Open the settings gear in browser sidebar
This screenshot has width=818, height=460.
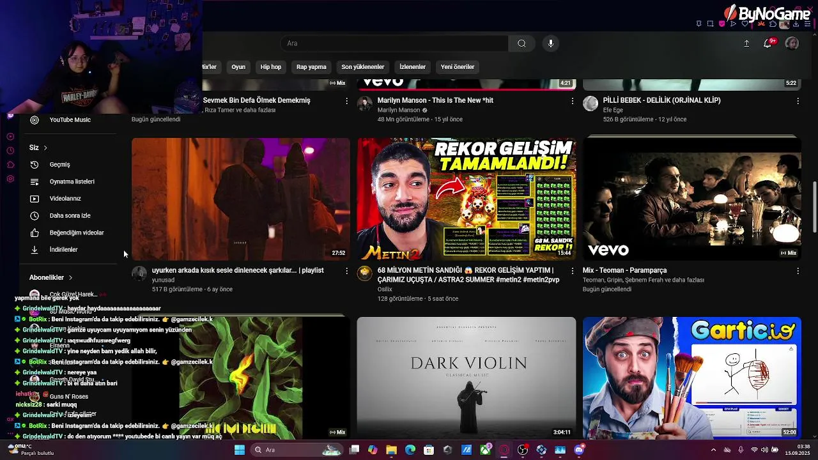(10, 179)
